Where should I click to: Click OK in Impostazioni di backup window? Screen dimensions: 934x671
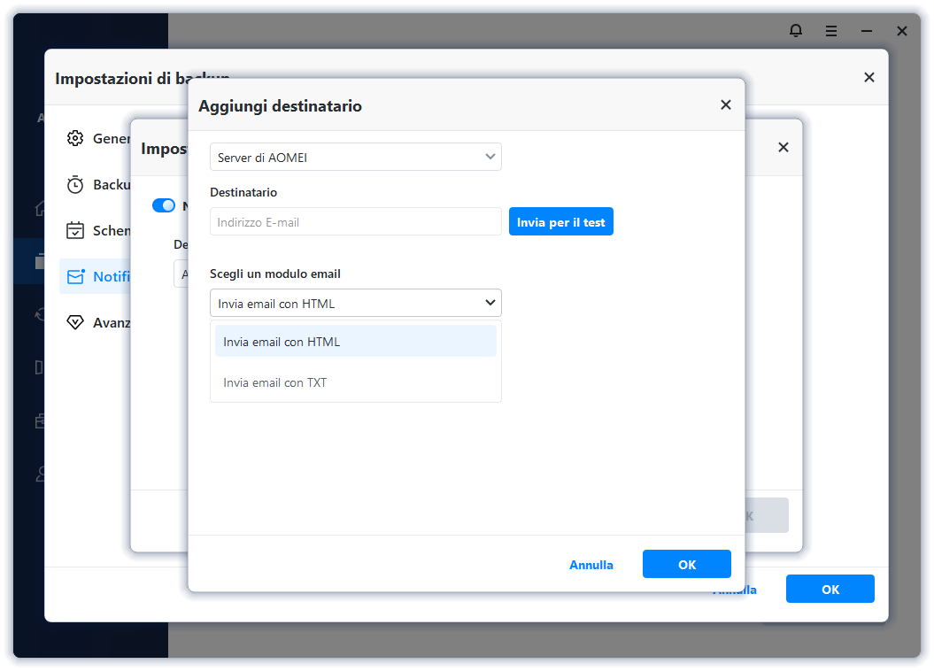(x=830, y=590)
